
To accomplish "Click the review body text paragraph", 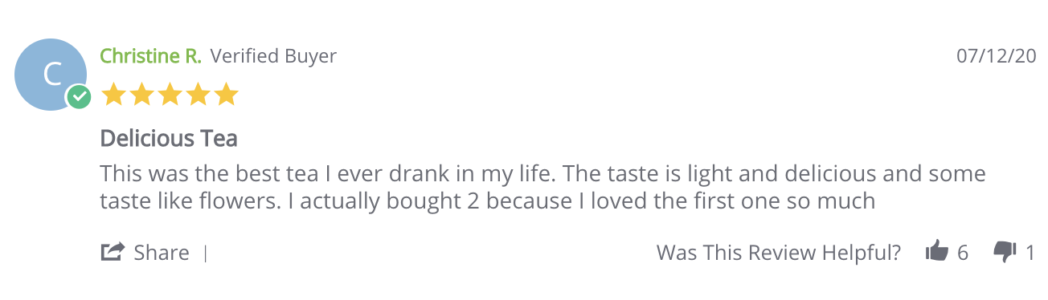I will (x=542, y=187).
